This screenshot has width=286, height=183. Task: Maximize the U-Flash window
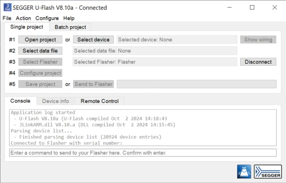click(252, 7)
